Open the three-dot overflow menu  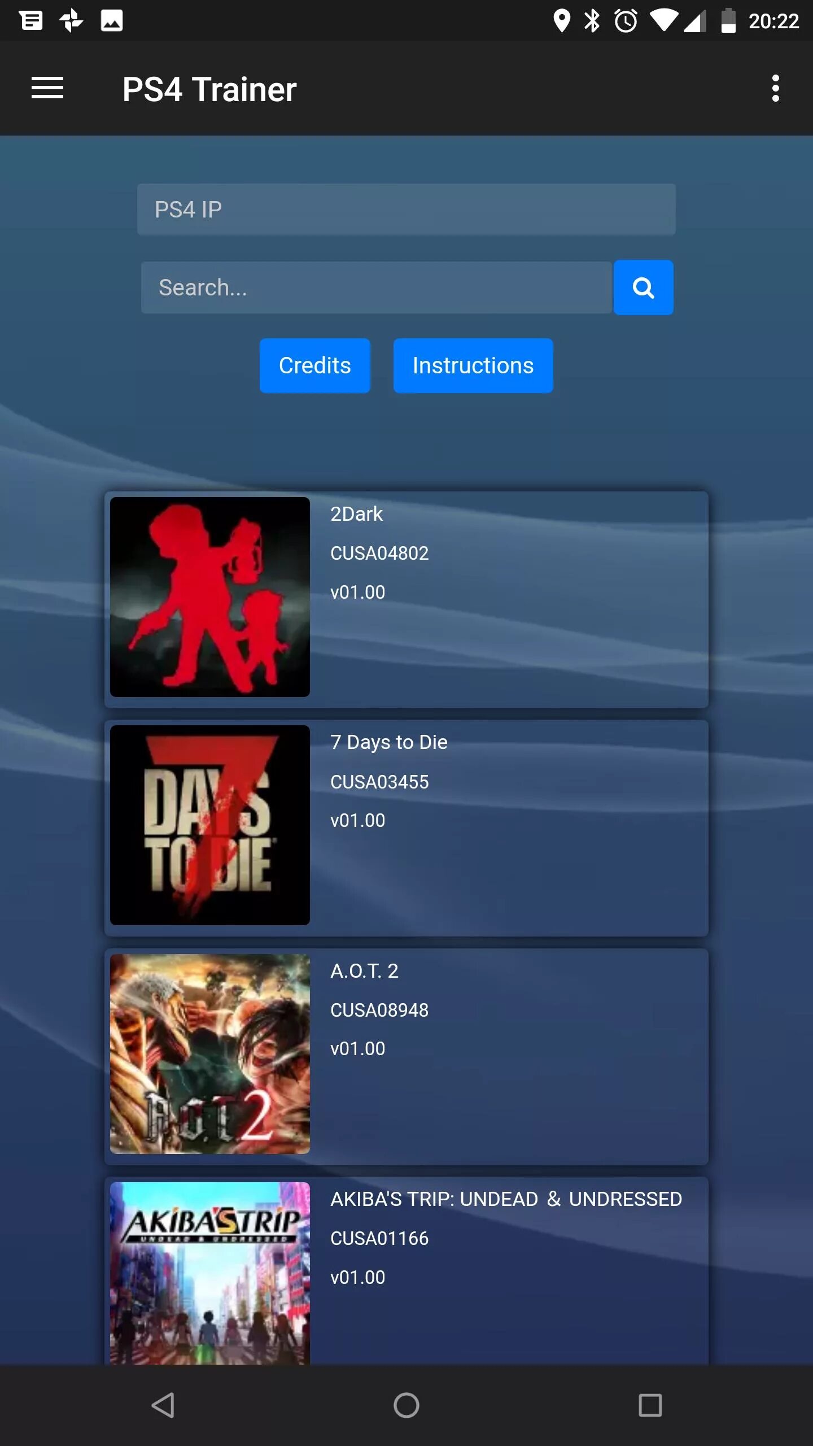coord(776,88)
